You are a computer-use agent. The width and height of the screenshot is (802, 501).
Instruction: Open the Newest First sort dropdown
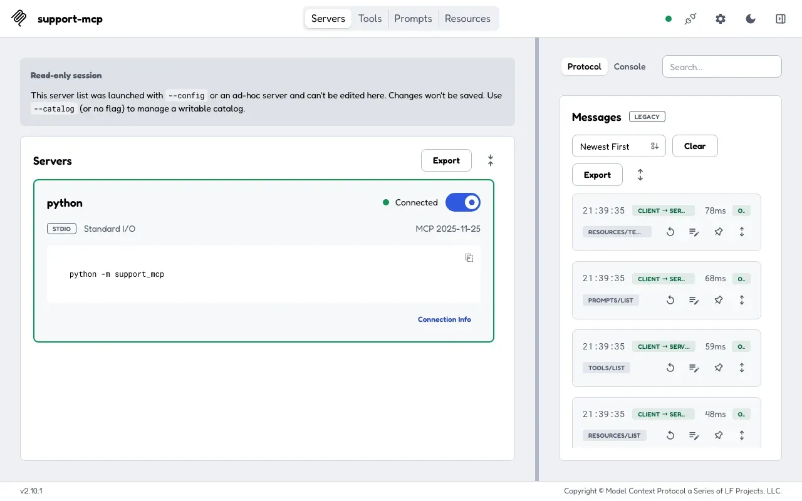(x=619, y=146)
